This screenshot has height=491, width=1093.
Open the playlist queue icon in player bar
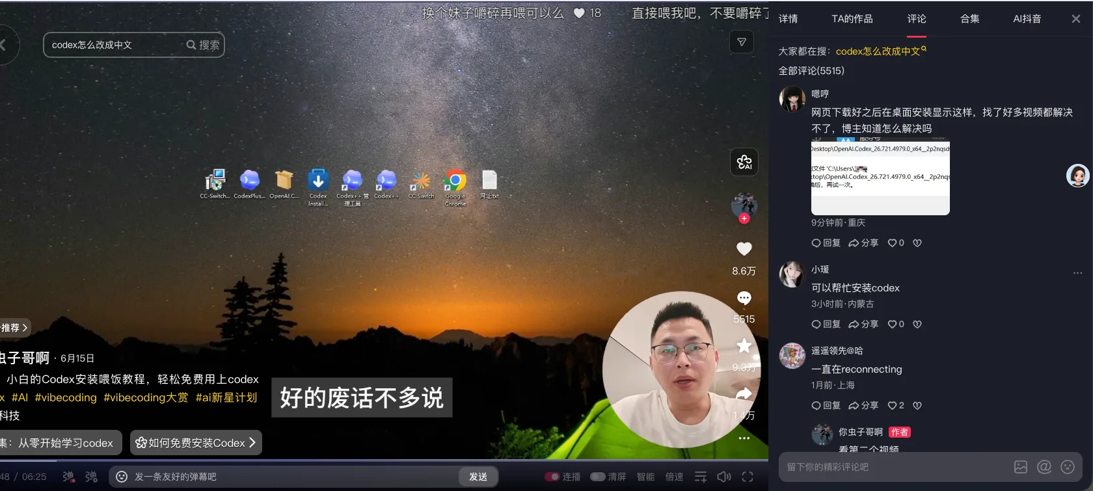coord(701,477)
